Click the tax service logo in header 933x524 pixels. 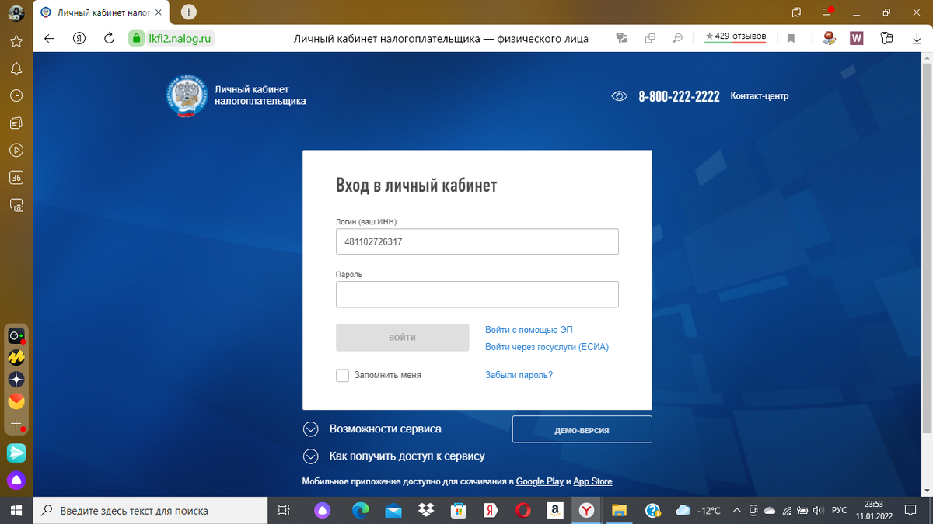click(187, 95)
